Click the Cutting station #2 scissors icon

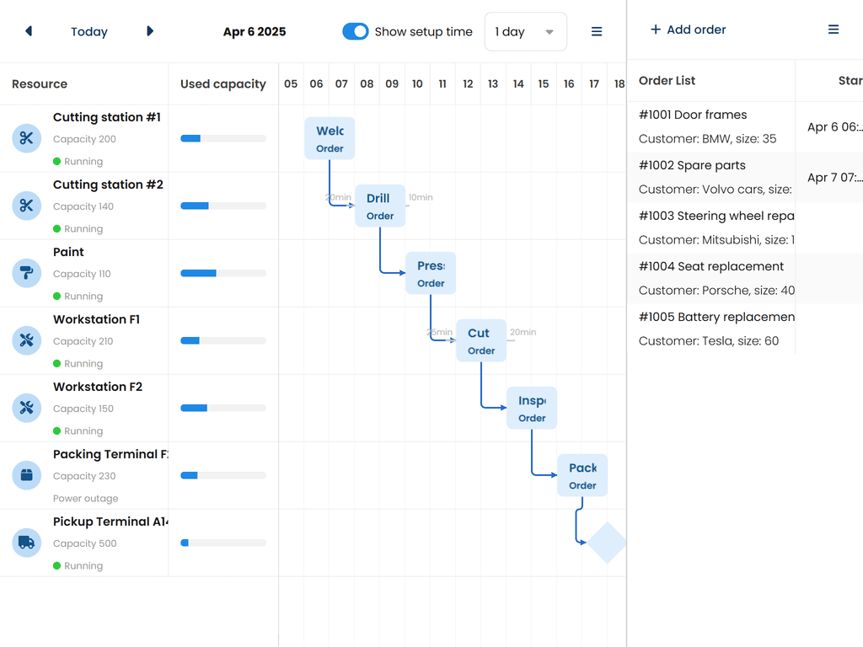click(26, 206)
